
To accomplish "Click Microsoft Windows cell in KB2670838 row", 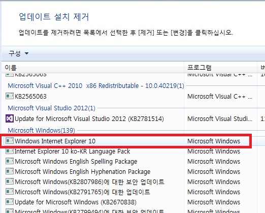I will pyautogui.click(x=214, y=202).
